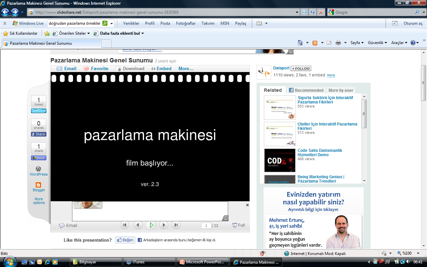Screen dimensions: 427x267
Task: Open Microsoft PowerPoint taskbar button
Action: tap(203, 262)
